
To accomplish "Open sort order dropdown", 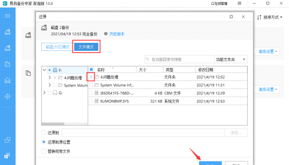I will tap(269, 17).
